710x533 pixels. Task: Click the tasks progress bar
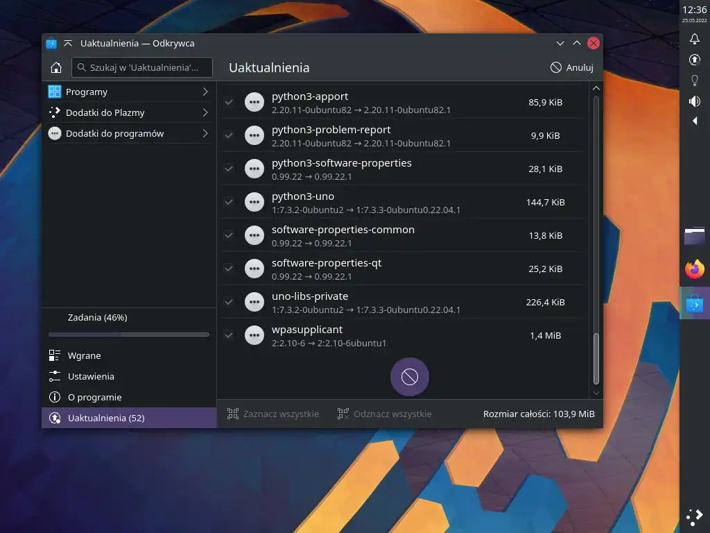pyautogui.click(x=129, y=335)
